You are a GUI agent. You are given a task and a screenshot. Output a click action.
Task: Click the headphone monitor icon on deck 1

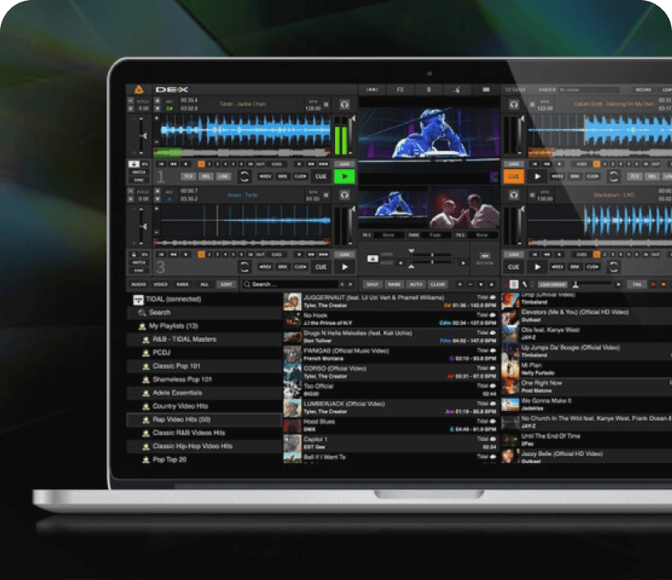pyautogui.click(x=345, y=105)
